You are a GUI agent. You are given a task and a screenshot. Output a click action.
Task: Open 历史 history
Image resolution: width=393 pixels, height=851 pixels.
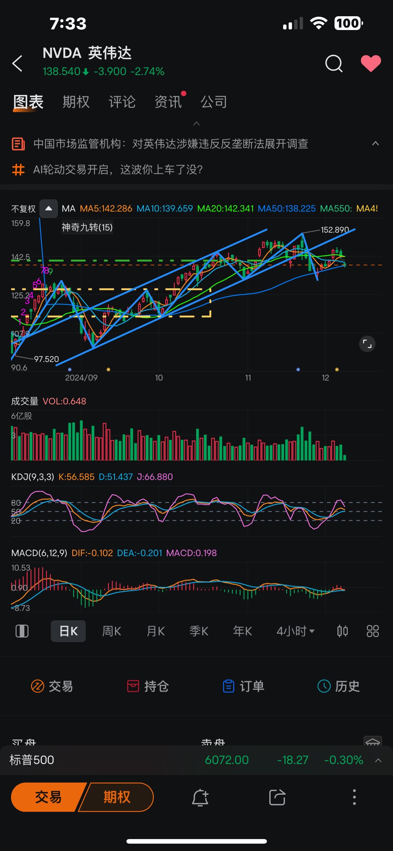coord(339,686)
